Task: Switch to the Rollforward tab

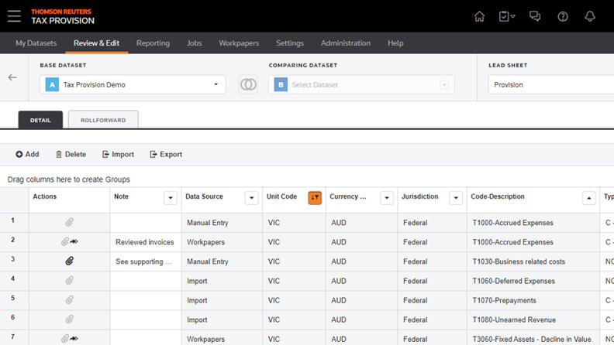Action: click(103, 120)
